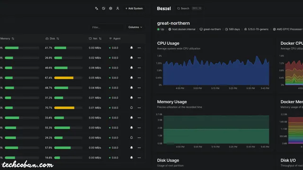Click the Agent column header
This screenshot has height=170, width=303.
pyautogui.click(x=115, y=39)
